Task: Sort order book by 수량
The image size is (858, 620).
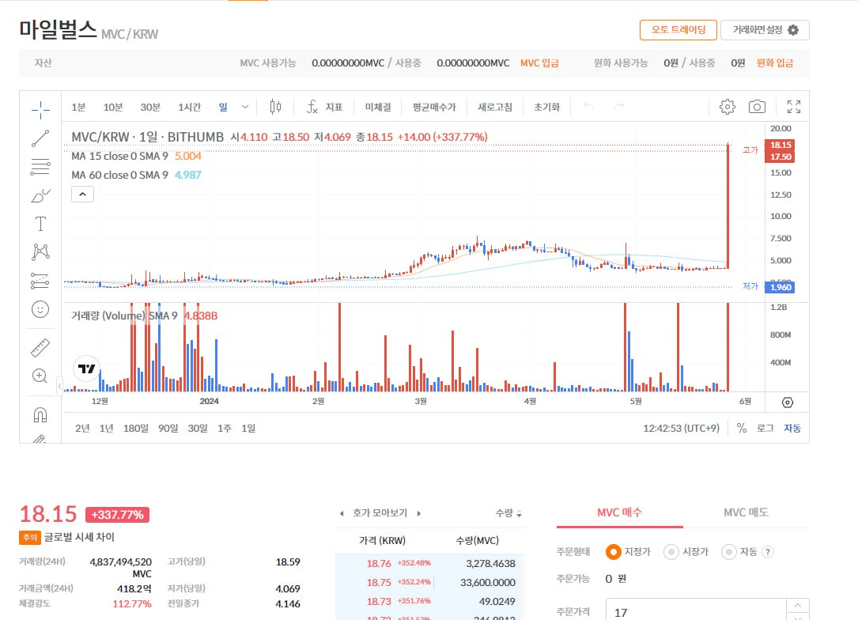Action: pos(508,513)
